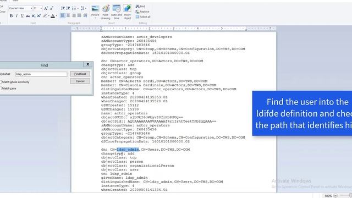Decrease paragraph indent
Screen dimensions: 352x198
63,8
